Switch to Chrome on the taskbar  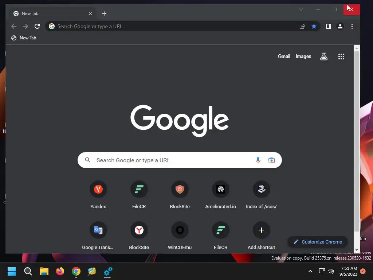(76, 271)
